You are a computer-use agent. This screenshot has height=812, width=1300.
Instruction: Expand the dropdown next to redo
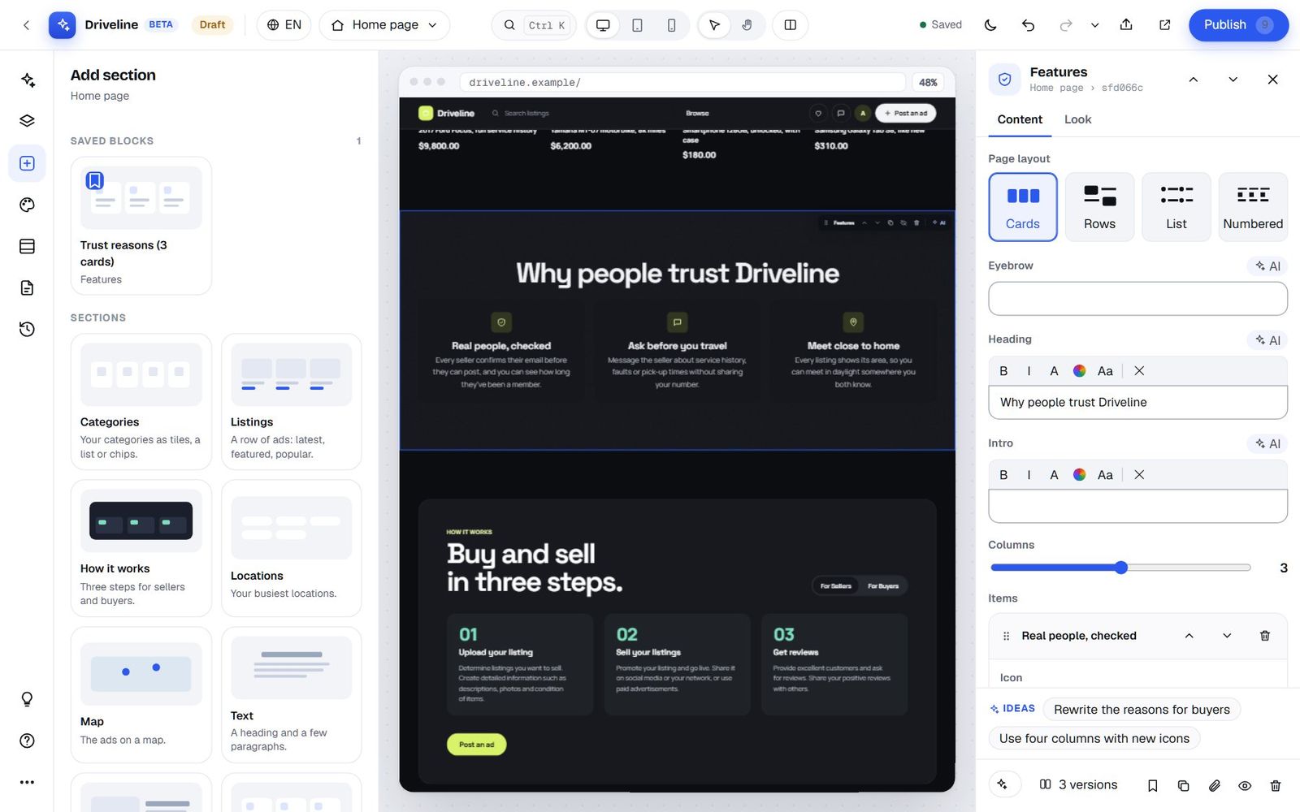pyautogui.click(x=1094, y=25)
